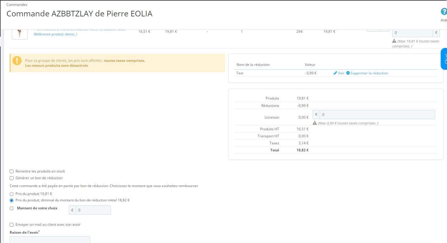Image resolution: width=447 pixels, height=243 pixels.
Task: Click the Produits HT value 16,51 €
Action: pyautogui.click(x=302, y=129)
